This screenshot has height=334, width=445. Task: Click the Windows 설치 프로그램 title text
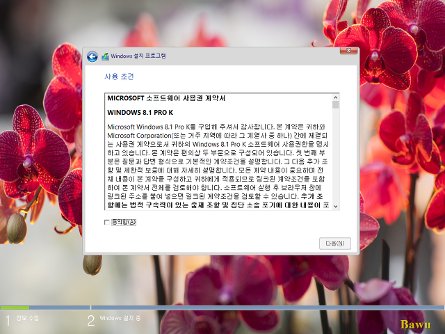[x=138, y=56]
